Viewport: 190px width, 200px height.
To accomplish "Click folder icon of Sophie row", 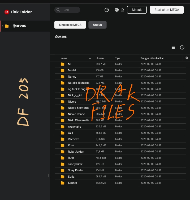I will click(x=62, y=183).
